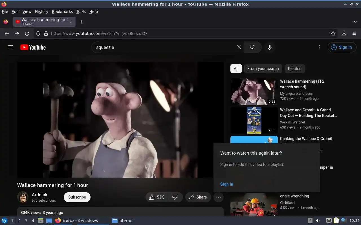Pause the Wallace video player
The height and width of the screenshot is (225, 361).
point(120,120)
